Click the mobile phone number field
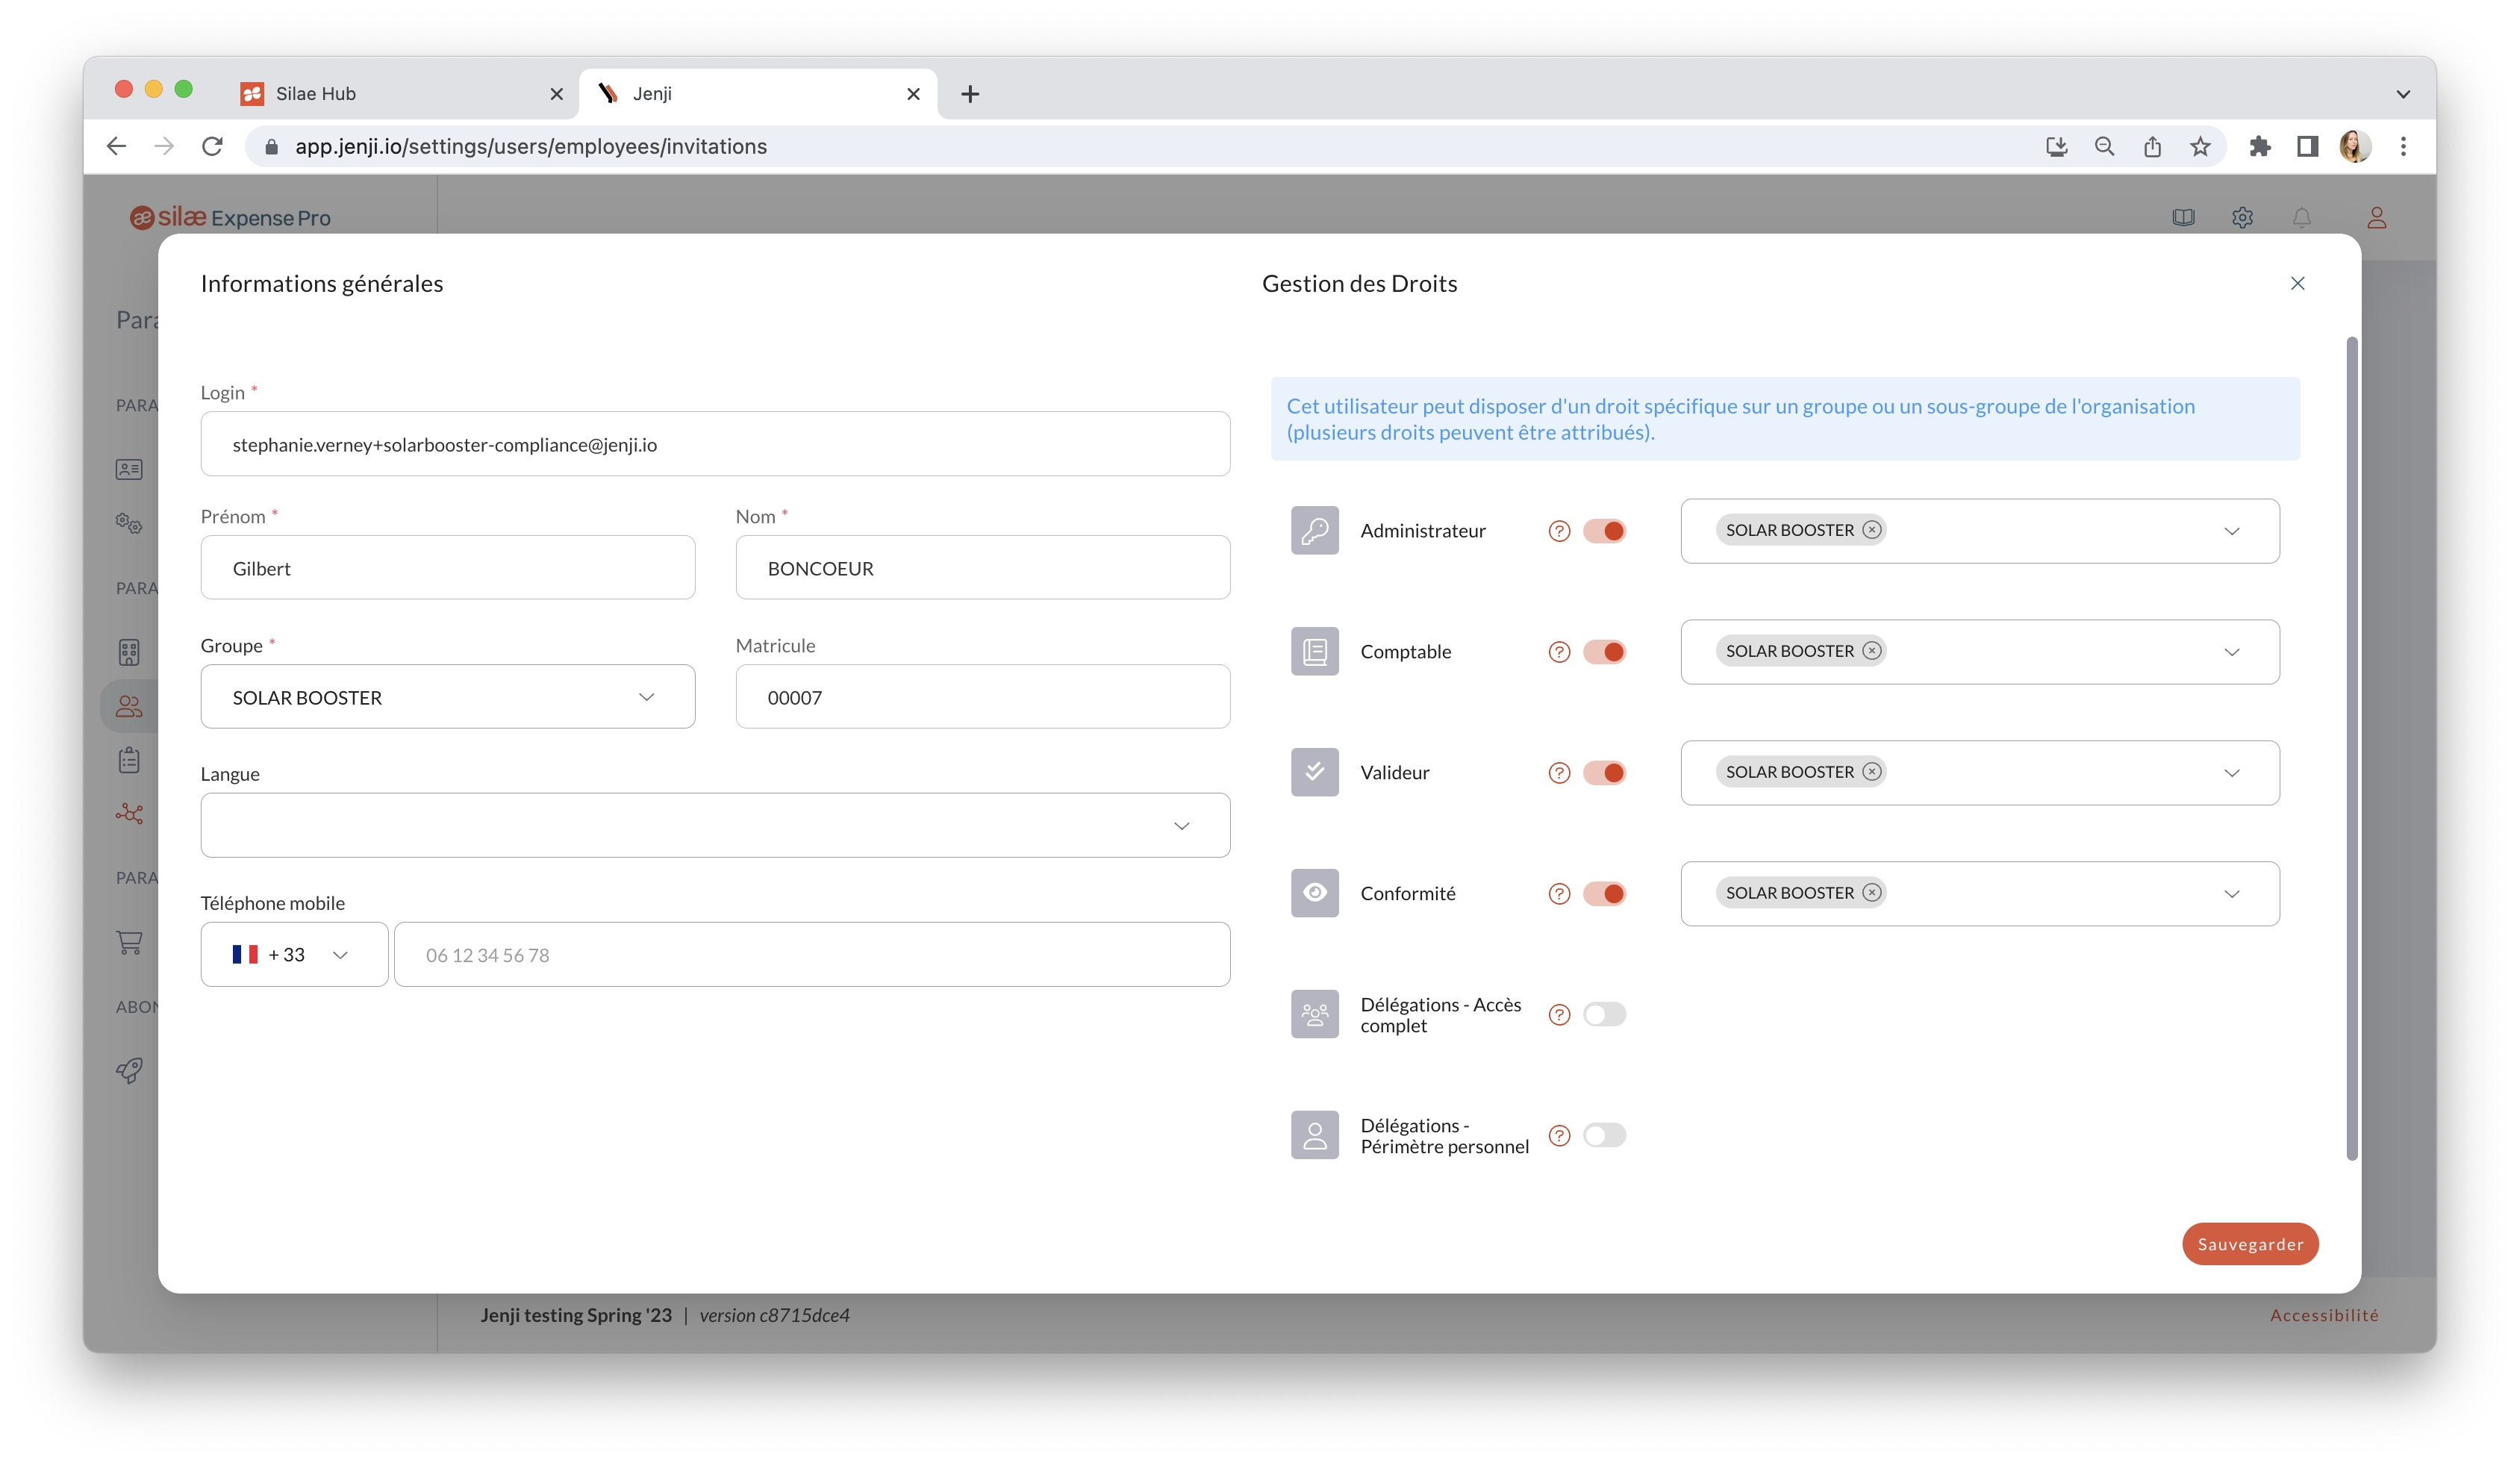This screenshot has width=2520, height=1463. (811, 954)
